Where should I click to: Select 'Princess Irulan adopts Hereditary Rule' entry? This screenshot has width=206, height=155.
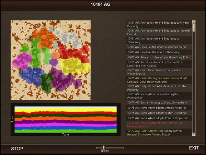pyautogui.click(x=159, y=57)
